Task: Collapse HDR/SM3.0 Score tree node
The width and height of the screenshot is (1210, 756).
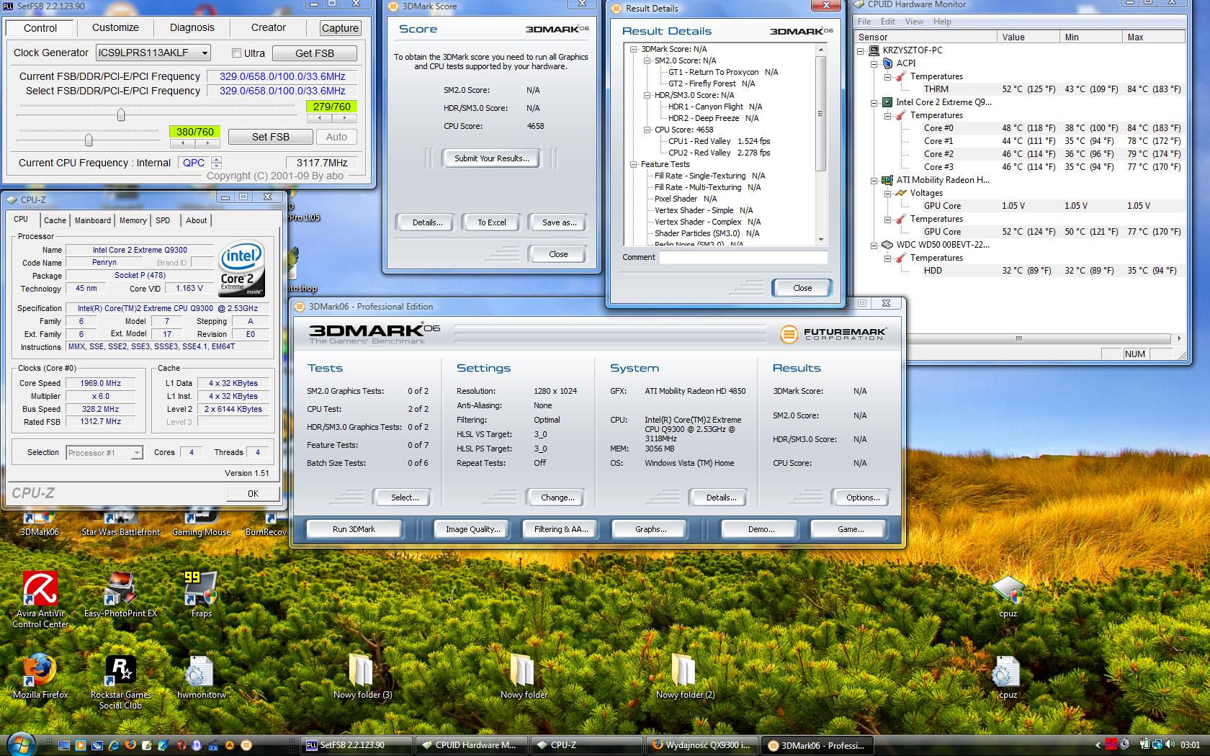Action: (x=647, y=95)
